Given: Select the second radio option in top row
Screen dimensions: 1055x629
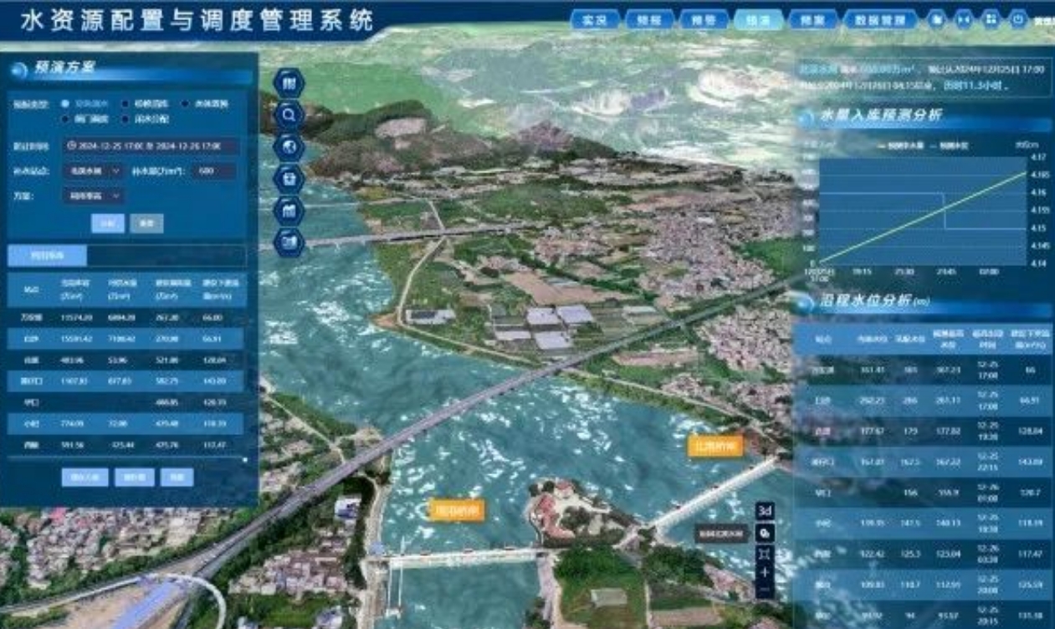Looking at the screenshot, I should [x=125, y=105].
